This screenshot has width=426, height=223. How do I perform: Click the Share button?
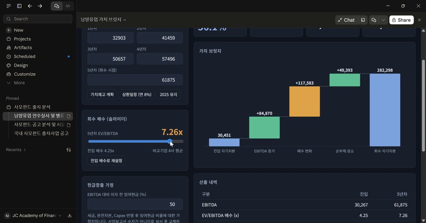click(x=401, y=20)
